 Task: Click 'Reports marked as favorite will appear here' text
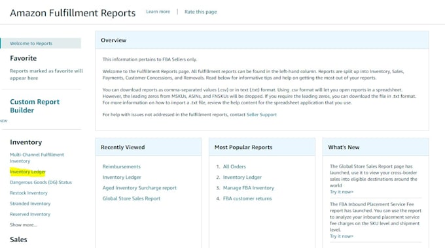(46, 74)
